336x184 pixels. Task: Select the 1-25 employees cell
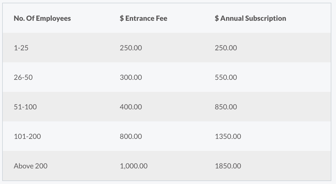(21, 48)
